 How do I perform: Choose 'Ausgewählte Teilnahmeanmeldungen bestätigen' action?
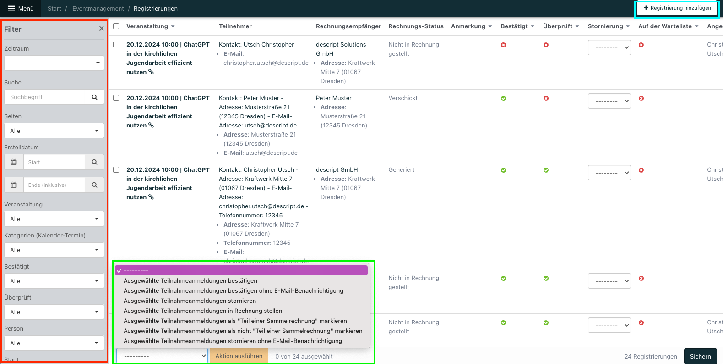click(x=241, y=280)
